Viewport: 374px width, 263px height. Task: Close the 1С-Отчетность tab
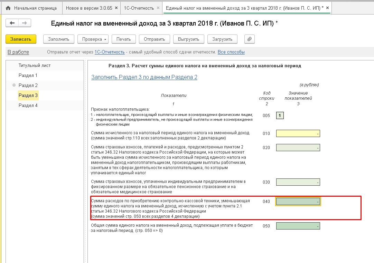coord(158,8)
